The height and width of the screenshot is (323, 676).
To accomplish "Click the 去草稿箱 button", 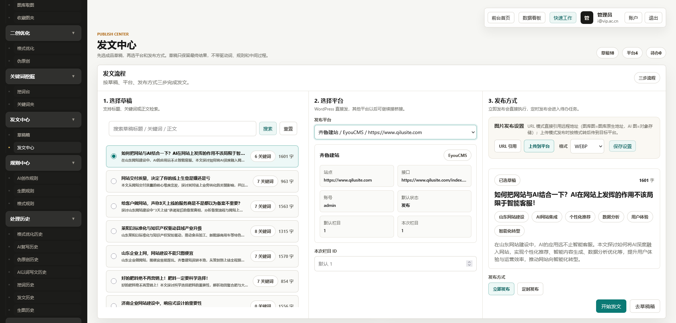I will pos(645,306).
